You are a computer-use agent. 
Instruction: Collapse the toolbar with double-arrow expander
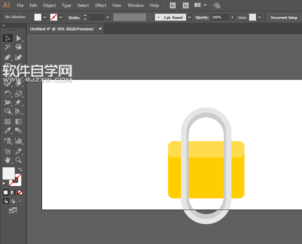pos(4,26)
